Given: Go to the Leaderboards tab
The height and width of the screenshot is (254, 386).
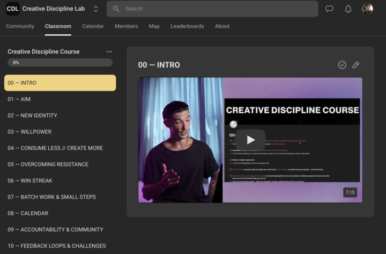Looking at the screenshot, I should coord(187,26).
